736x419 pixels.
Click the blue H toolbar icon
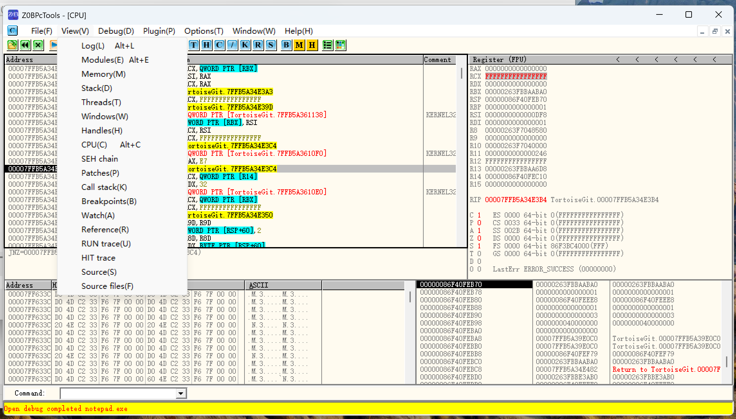click(207, 45)
